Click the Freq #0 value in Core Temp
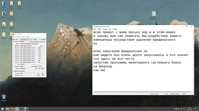The height and width of the screenshot is (111, 199). click(29, 48)
